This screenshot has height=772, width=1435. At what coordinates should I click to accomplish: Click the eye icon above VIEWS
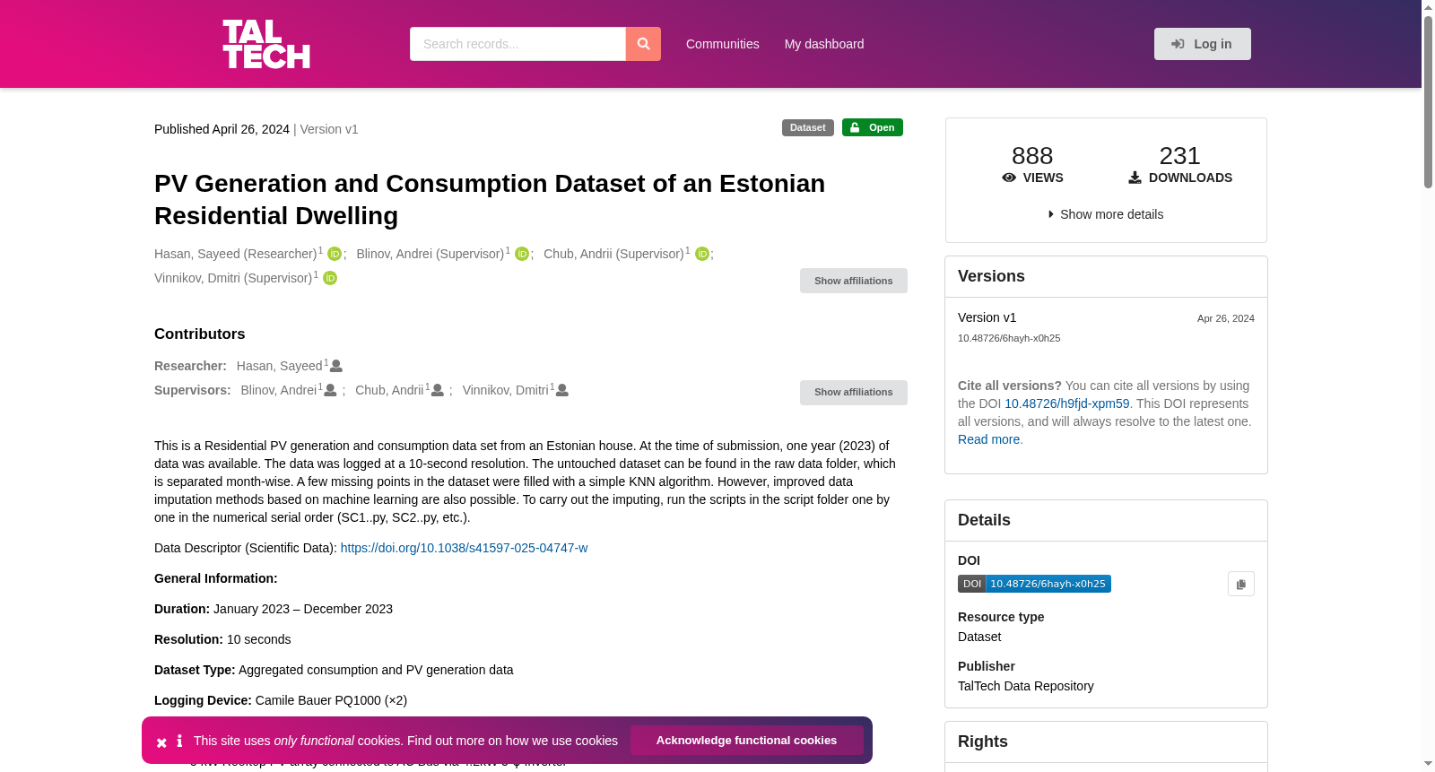pos(1009,178)
